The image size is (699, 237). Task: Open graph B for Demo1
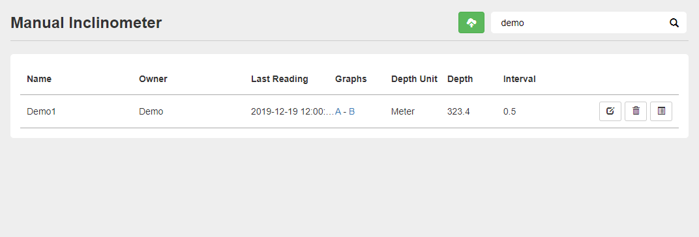pyautogui.click(x=351, y=111)
